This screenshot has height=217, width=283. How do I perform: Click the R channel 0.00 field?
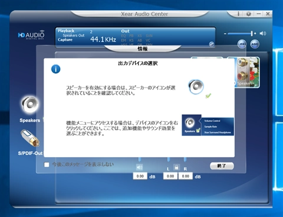coord(185,176)
